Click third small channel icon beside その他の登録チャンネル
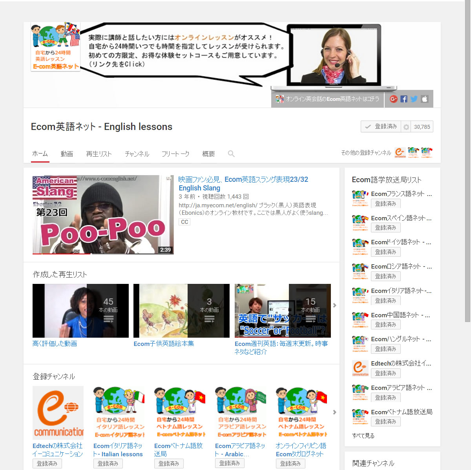Viewport: 471px width, 470px height. 427,152
